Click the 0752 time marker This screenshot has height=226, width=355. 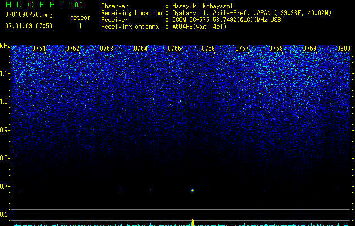(73, 49)
